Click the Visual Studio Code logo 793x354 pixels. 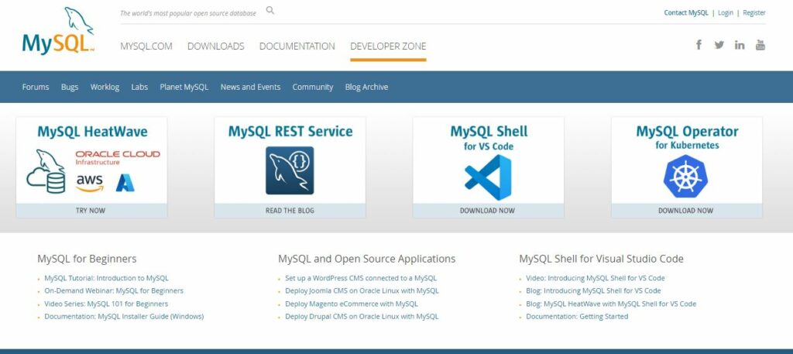click(488, 177)
